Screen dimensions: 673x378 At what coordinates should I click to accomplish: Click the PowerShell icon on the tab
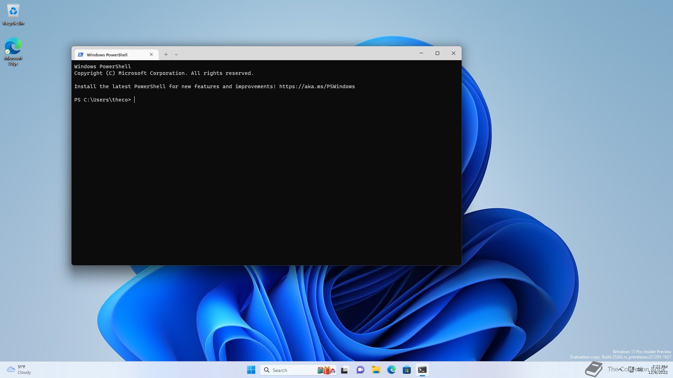pyautogui.click(x=81, y=55)
